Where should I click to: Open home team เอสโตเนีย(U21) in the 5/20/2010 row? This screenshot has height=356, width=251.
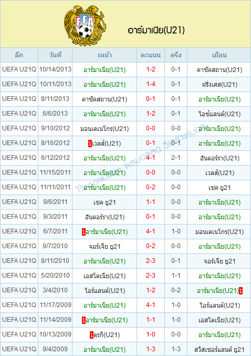104,276
